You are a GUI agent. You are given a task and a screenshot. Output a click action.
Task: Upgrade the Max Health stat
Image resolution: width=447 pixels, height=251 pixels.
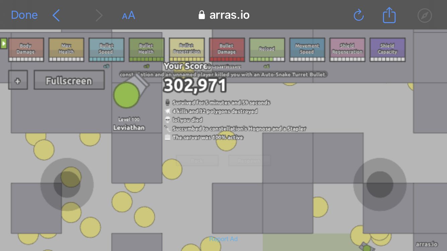[66, 50]
